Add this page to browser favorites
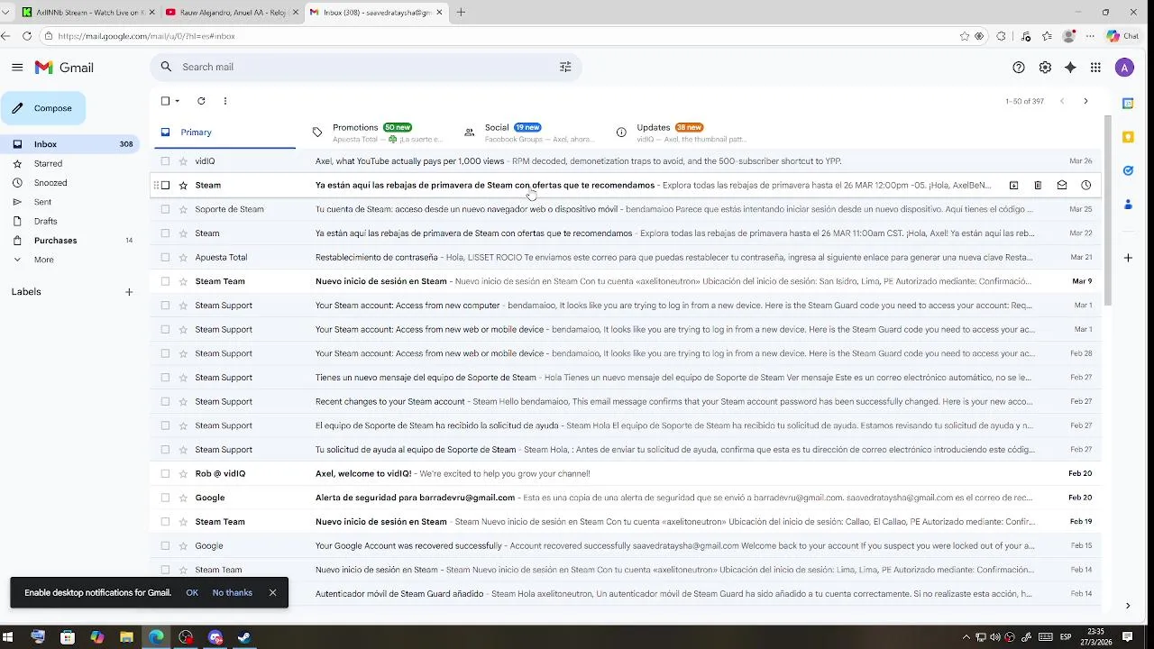 [965, 36]
